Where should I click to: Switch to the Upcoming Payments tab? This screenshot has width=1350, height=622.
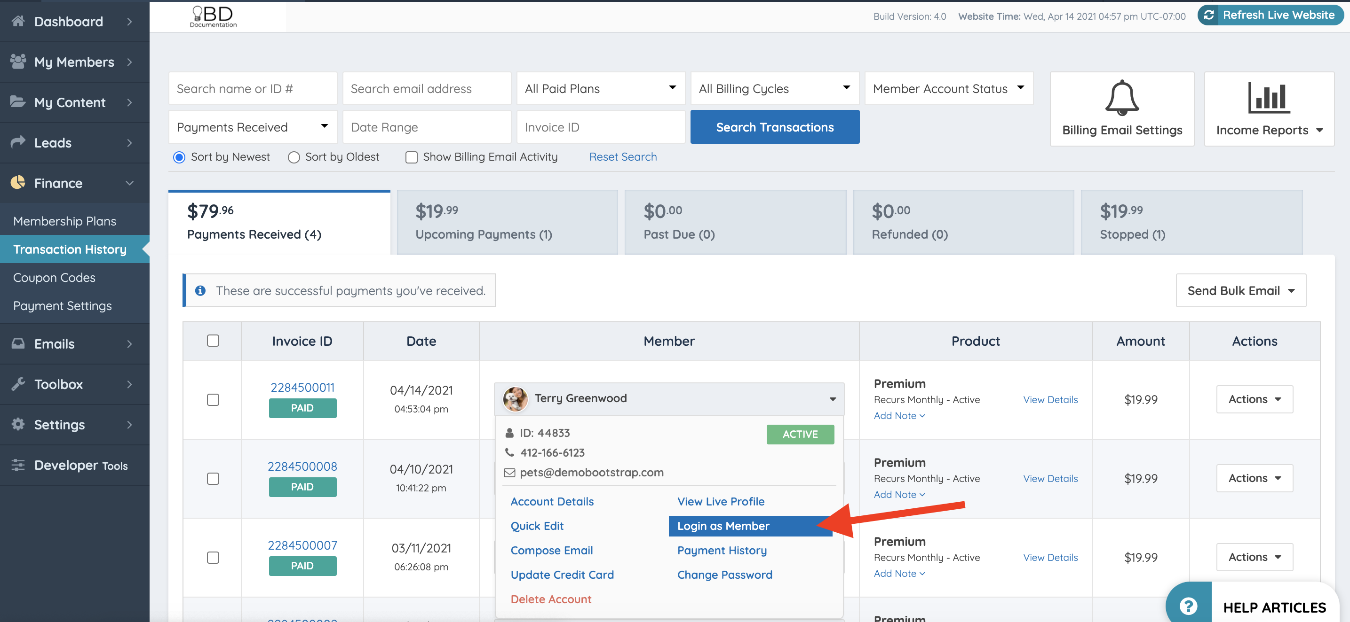coord(507,222)
